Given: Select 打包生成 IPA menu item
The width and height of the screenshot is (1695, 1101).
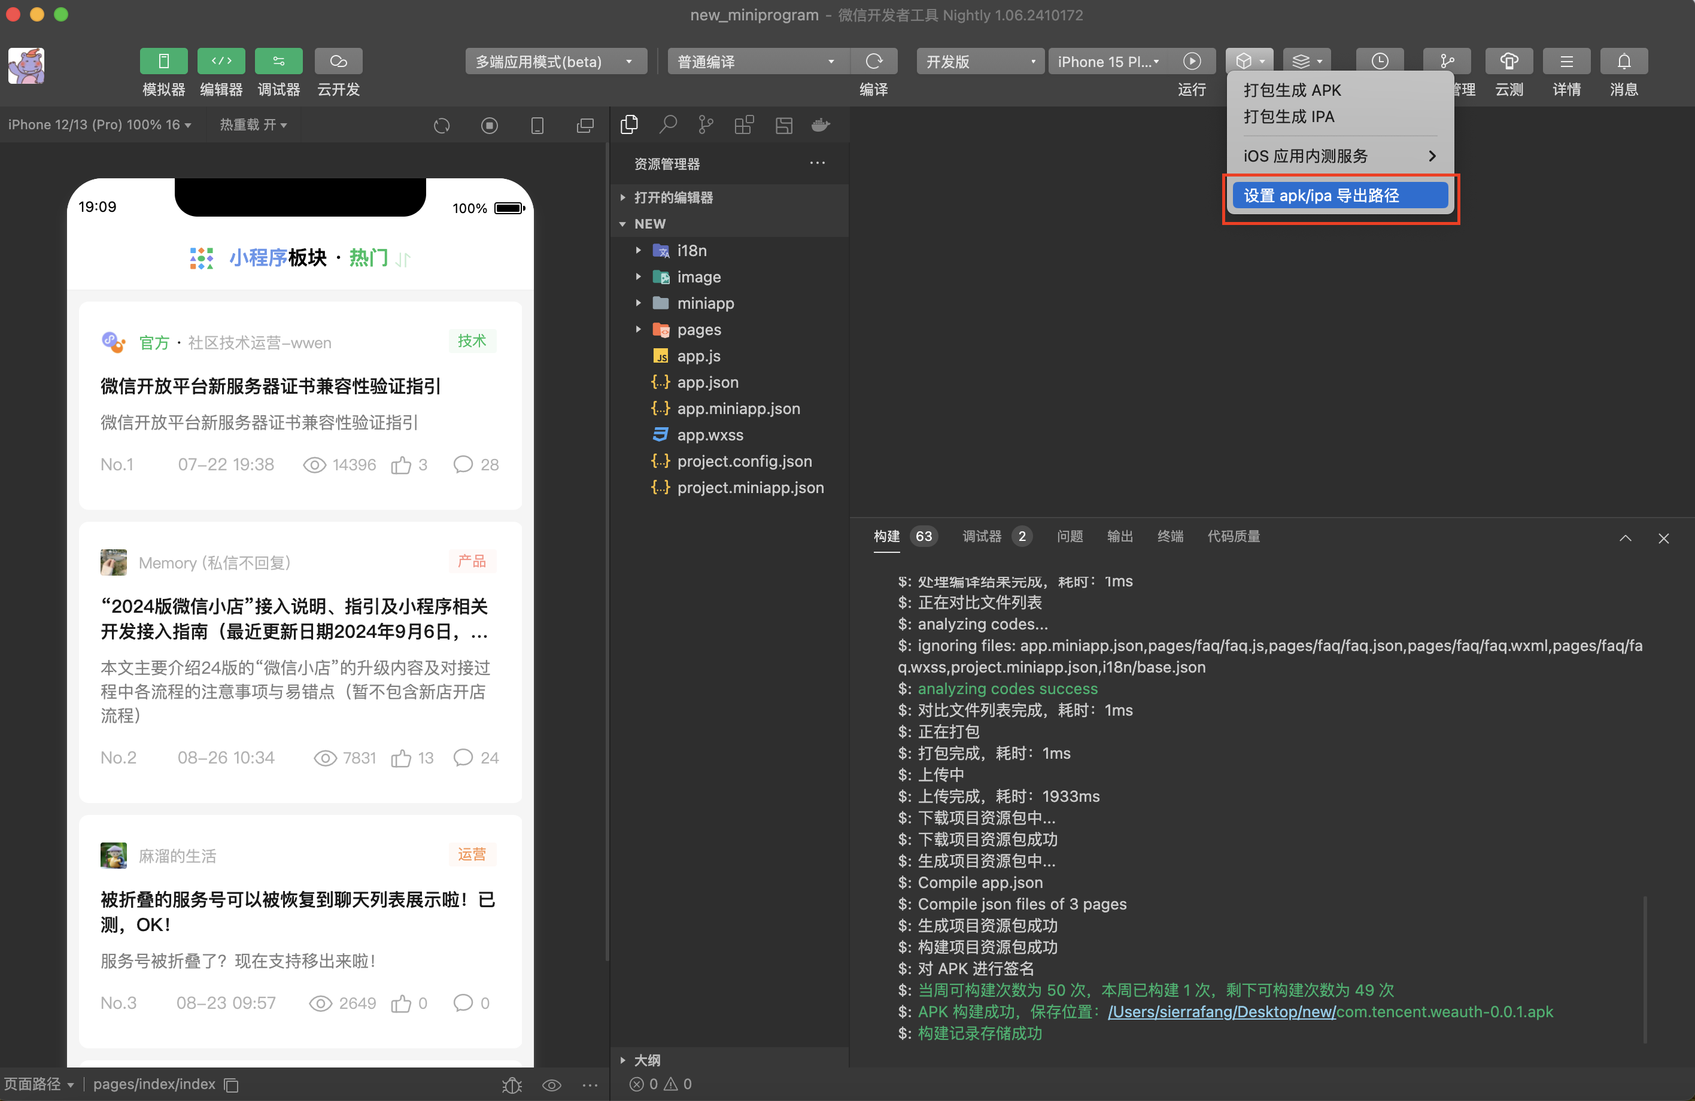Looking at the screenshot, I should point(1339,117).
